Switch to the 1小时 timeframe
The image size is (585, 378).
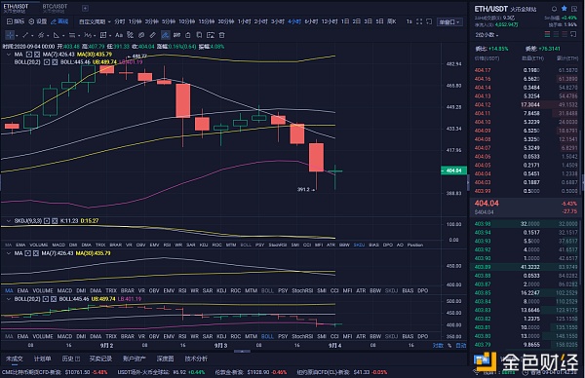(244, 21)
